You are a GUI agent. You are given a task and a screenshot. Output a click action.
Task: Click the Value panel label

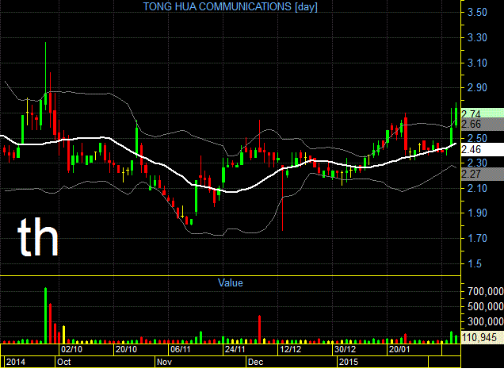pos(230,282)
